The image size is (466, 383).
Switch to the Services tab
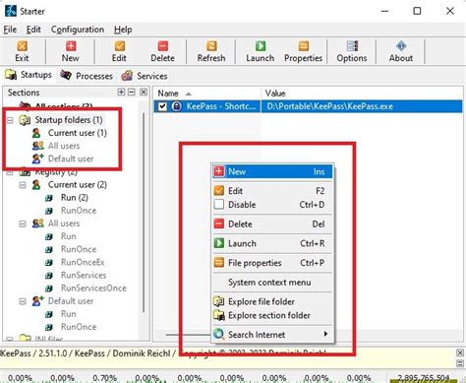coord(145,76)
